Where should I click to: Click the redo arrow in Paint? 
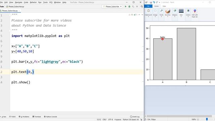pos(157,2)
